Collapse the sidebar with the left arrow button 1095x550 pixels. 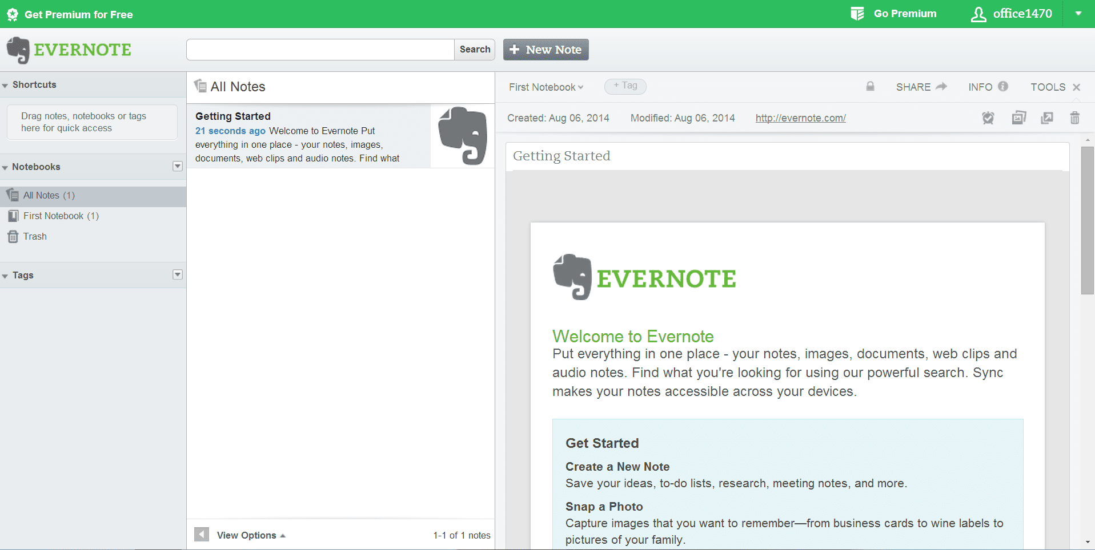pos(202,535)
